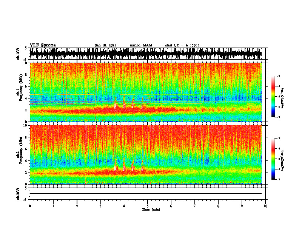Click the "VLF Spectra" title text

point(43,45)
